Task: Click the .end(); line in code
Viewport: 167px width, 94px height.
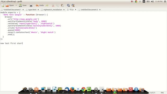Action: pos(11,34)
